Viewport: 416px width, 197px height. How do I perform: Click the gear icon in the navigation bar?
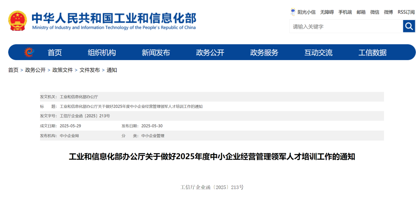coord(29,52)
